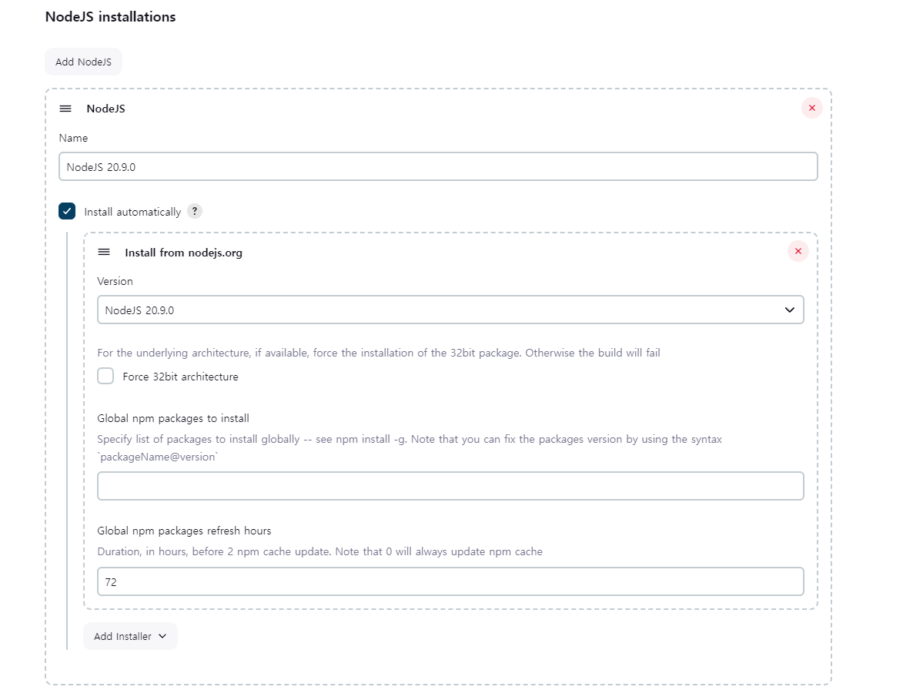The image size is (913, 690).
Task: Open the Version dropdown NodeJS 20.9.0
Action: point(450,310)
